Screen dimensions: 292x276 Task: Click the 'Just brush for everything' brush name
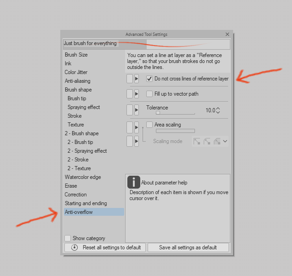click(x=90, y=43)
